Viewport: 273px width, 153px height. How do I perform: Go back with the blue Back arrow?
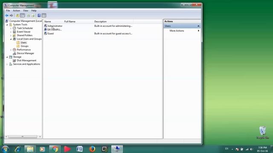7,15
